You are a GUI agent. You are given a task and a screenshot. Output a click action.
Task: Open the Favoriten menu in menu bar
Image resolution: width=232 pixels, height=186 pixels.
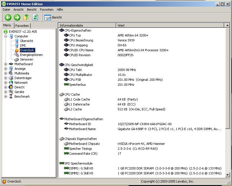[47, 10]
